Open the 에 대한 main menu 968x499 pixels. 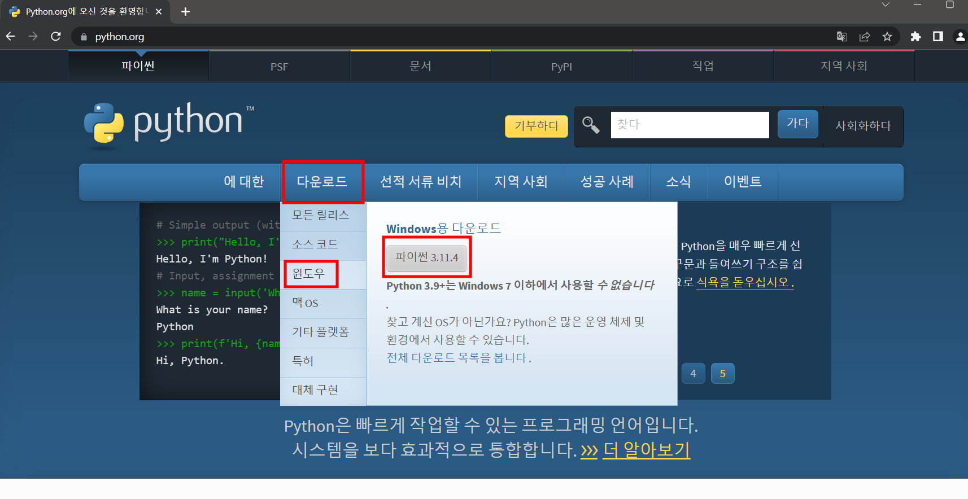point(244,182)
